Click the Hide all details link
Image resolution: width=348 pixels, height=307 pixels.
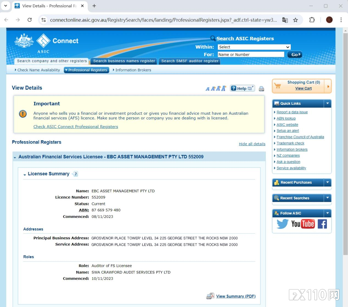[252, 144]
